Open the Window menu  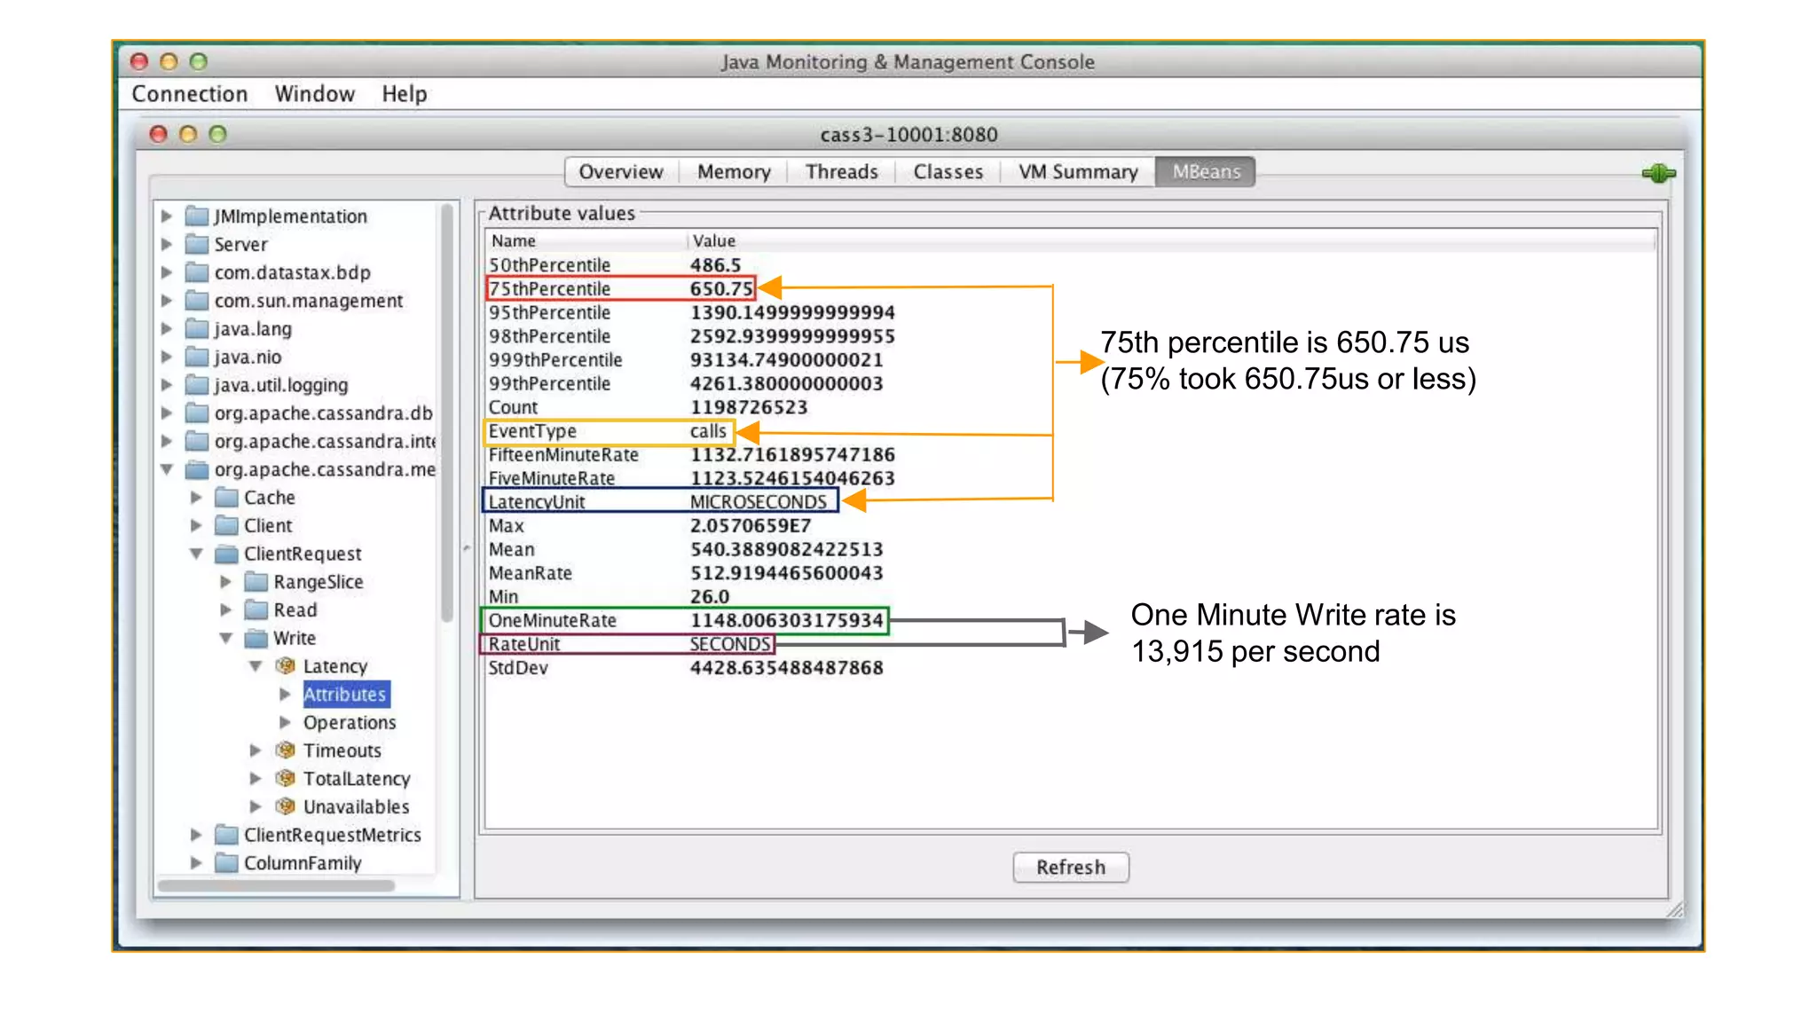(x=315, y=94)
